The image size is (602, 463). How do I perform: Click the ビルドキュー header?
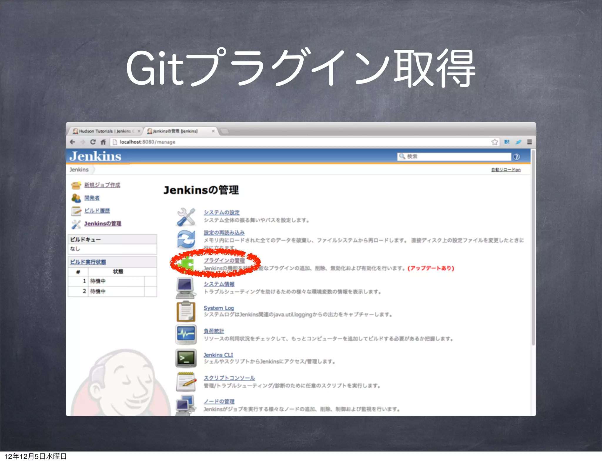coord(112,239)
